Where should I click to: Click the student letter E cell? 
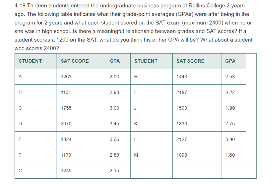click(x=36, y=139)
